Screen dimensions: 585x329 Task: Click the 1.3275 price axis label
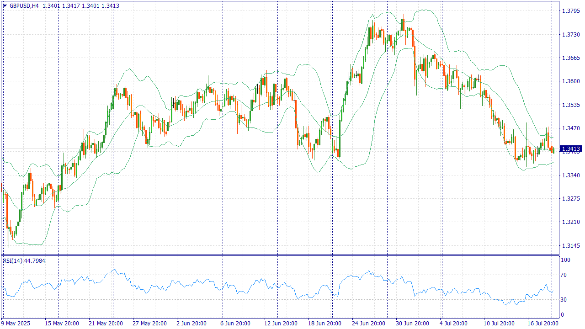click(x=571, y=199)
